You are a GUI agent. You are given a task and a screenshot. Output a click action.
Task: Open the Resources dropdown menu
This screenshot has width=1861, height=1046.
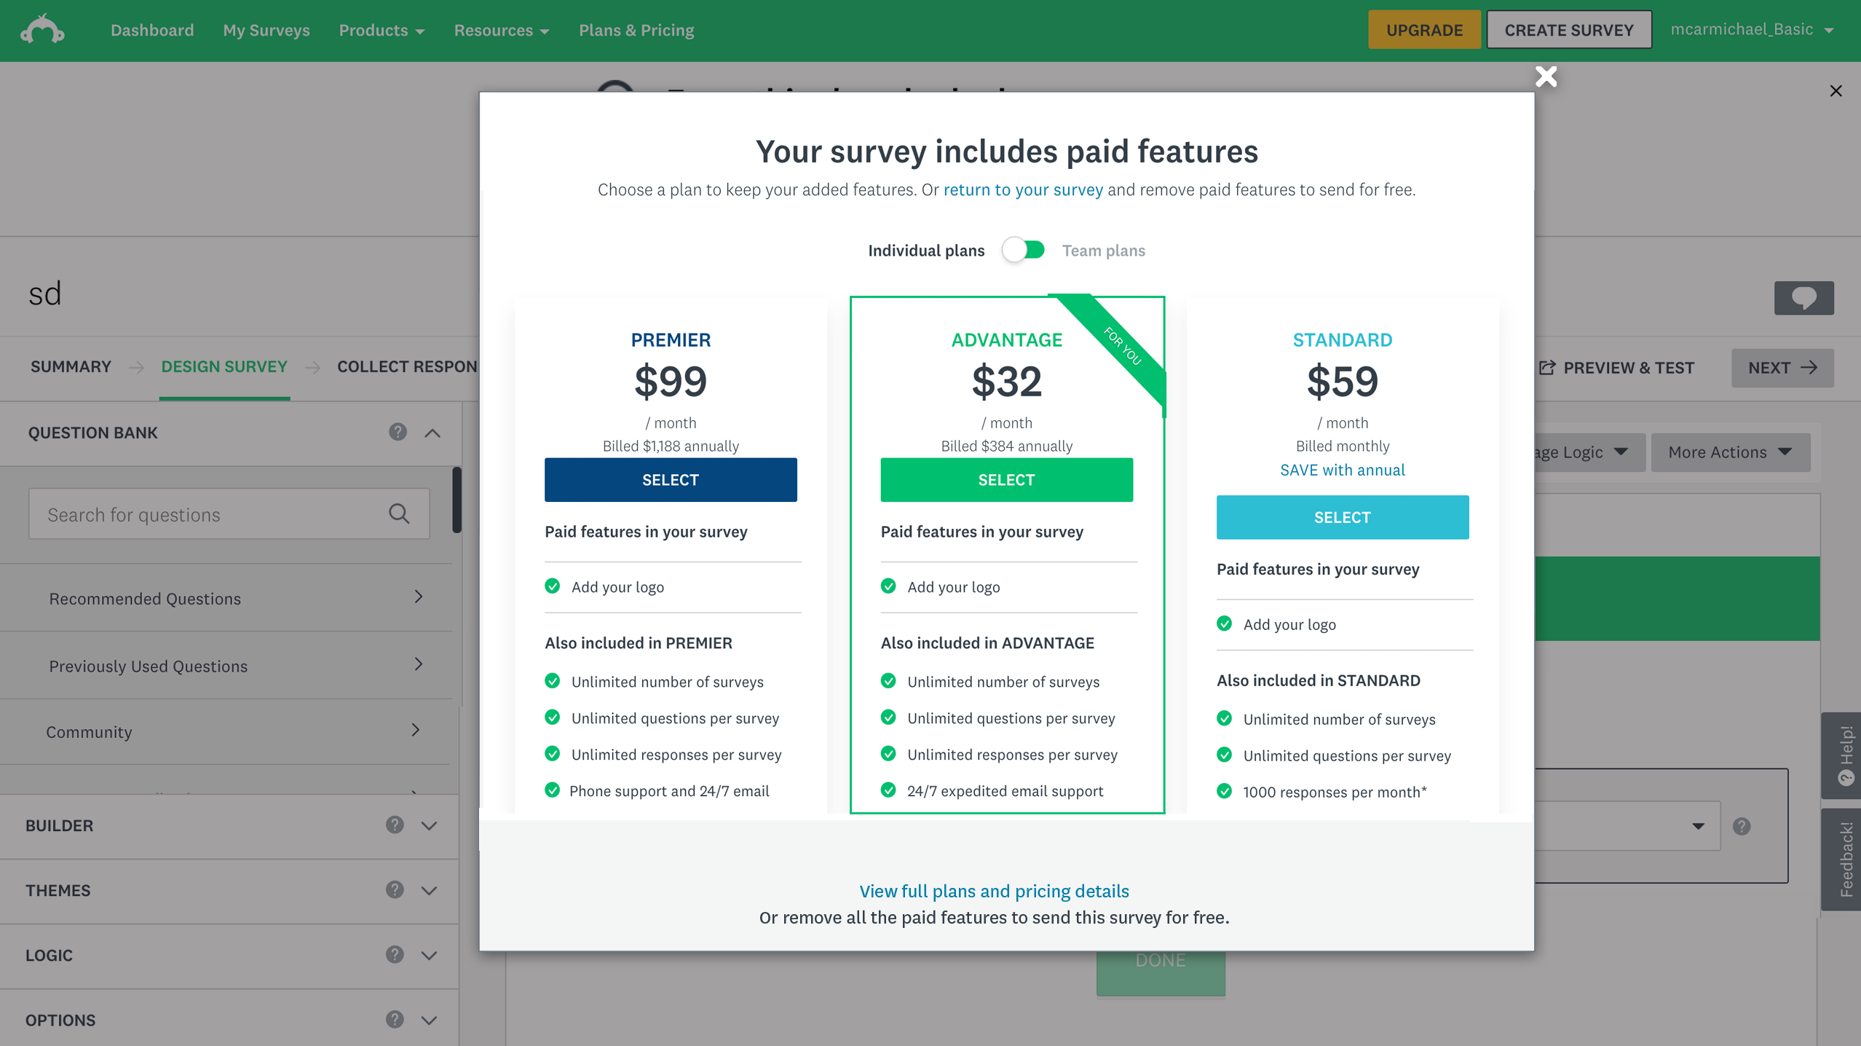tap(502, 30)
